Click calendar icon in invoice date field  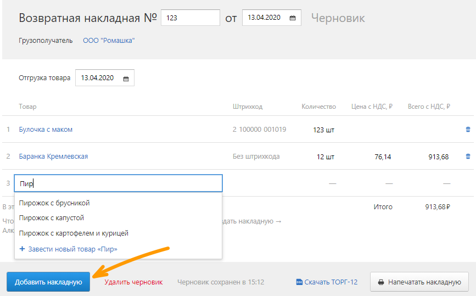293,18
